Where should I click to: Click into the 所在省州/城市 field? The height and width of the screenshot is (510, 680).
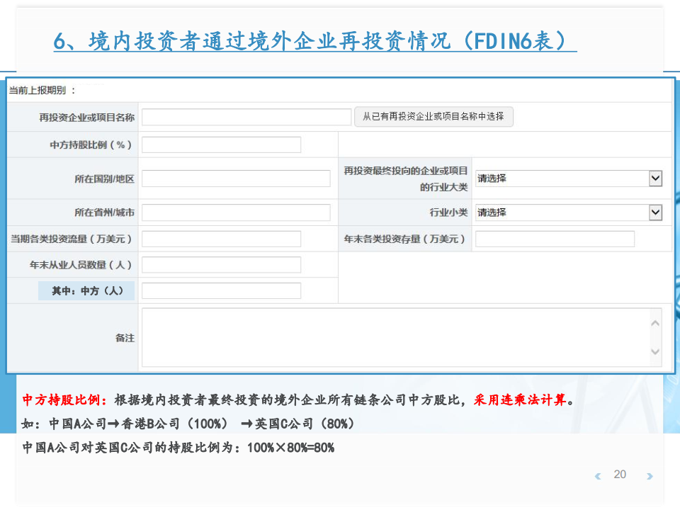tap(236, 212)
